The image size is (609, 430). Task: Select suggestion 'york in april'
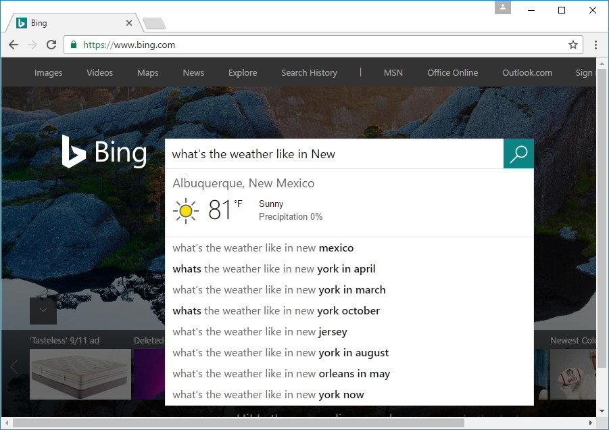tap(349, 269)
